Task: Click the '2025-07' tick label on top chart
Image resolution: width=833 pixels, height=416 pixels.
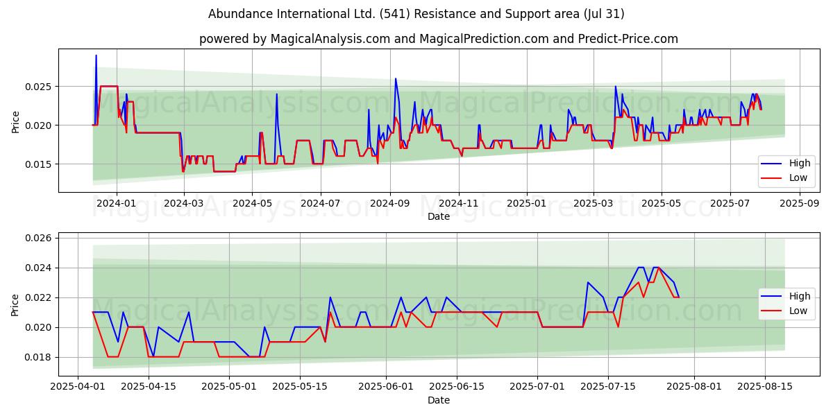Action: [730, 203]
